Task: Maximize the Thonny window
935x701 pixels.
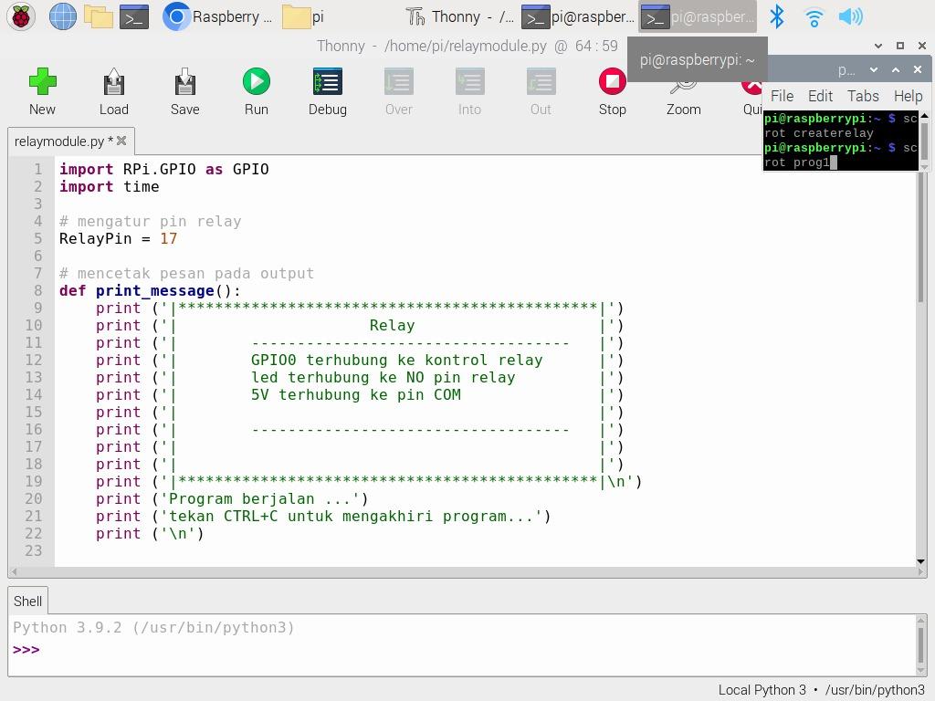Action: 900,46
